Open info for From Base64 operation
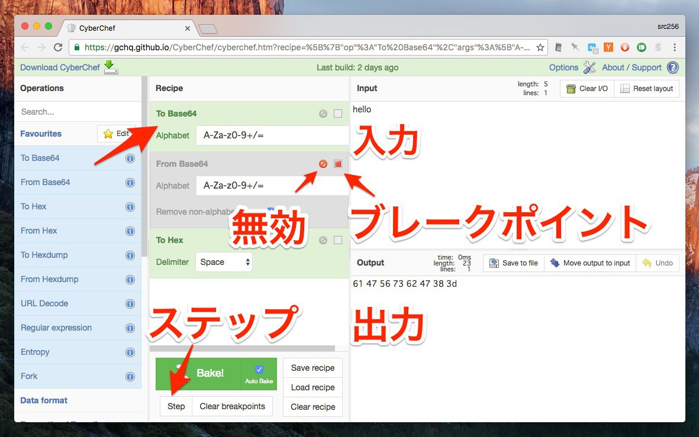Screen dimensions: 699x437 [130, 183]
